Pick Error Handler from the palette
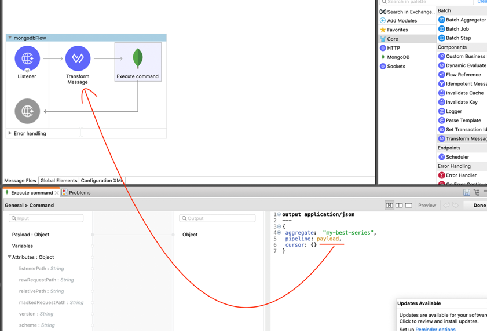Image resolution: width=487 pixels, height=333 pixels. [x=457, y=175]
